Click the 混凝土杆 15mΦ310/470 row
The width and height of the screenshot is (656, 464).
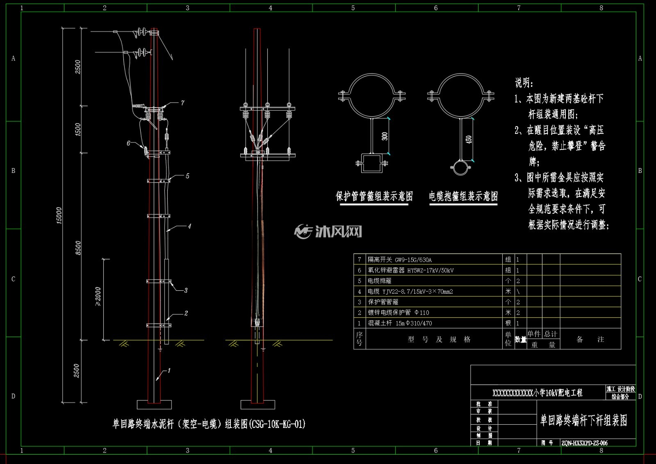[487, 323]
